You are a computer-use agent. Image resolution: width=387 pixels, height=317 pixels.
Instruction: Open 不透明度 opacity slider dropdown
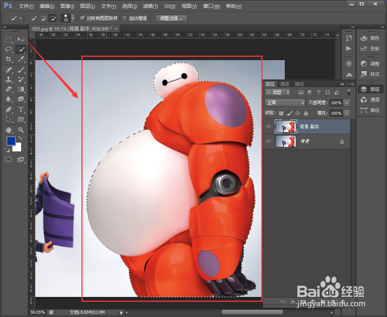[347, 103]
